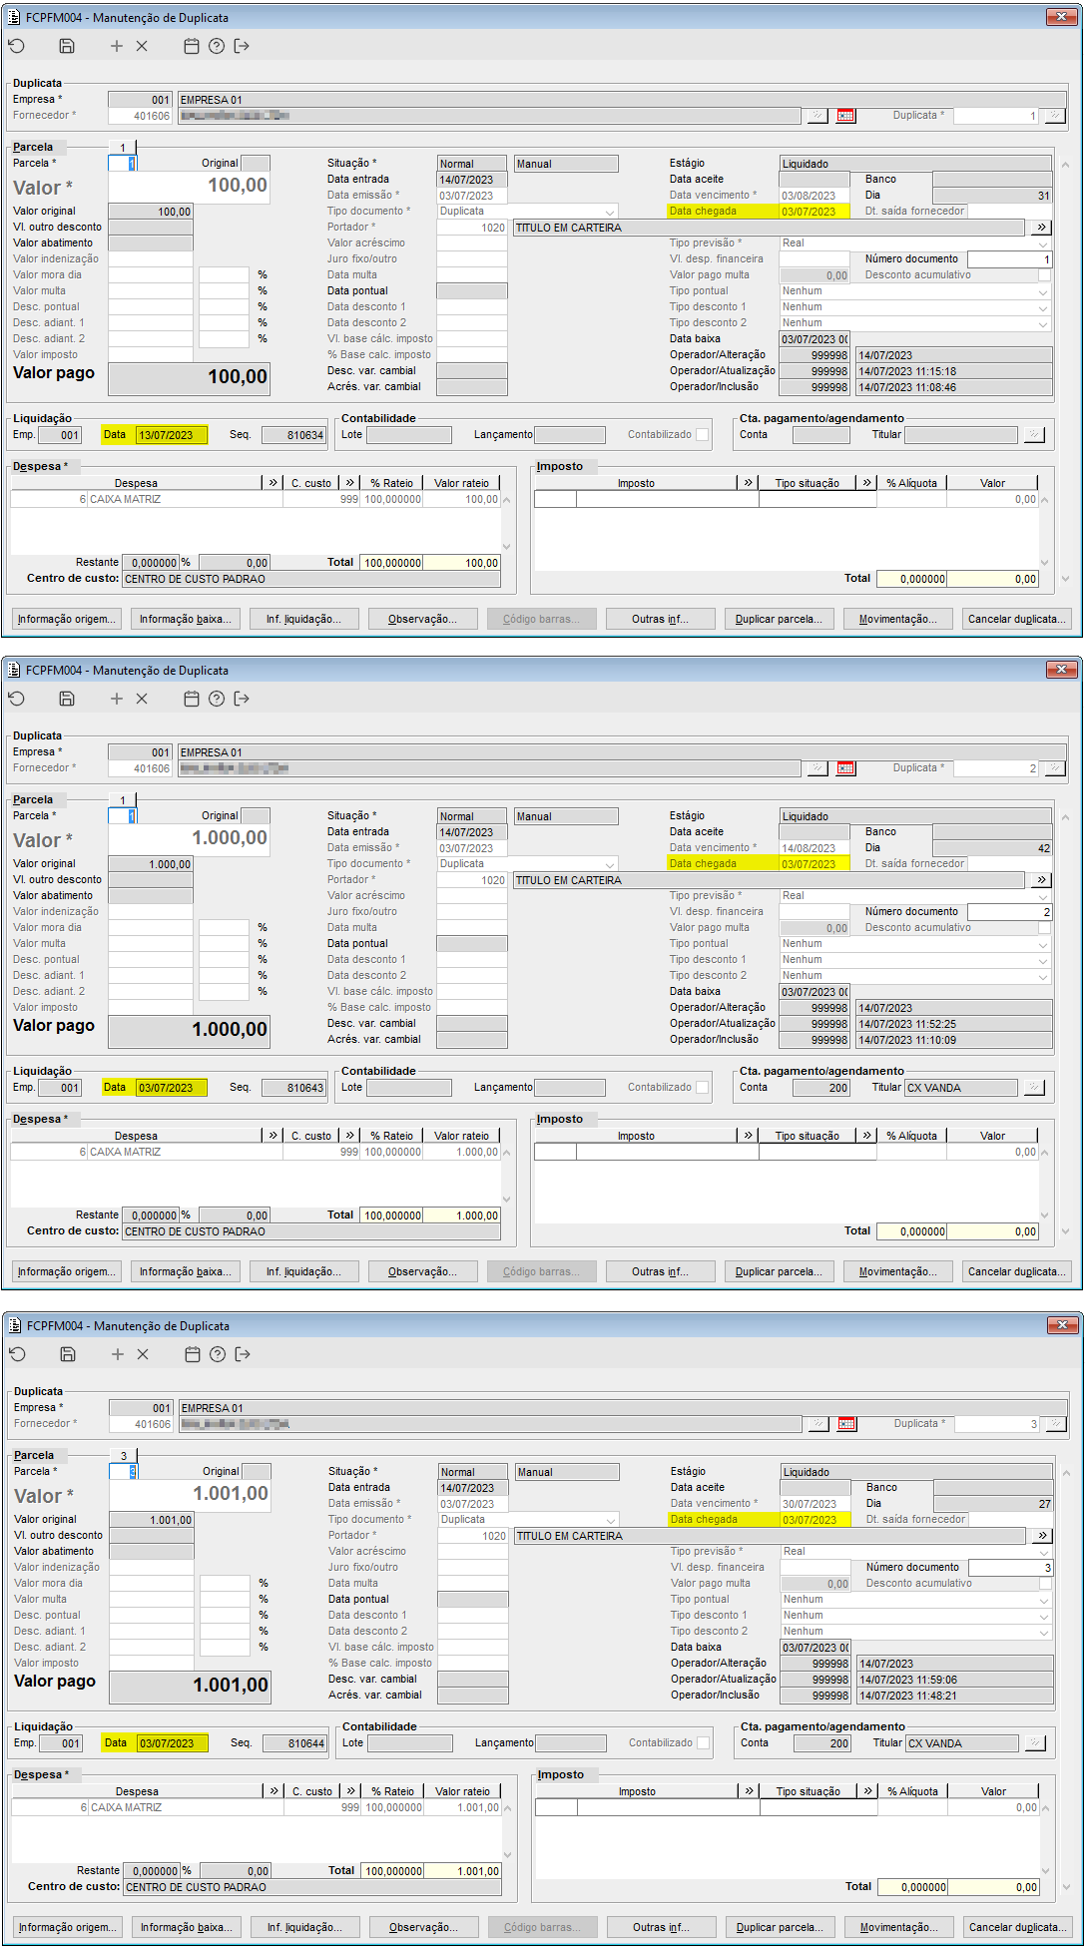This screenshot has height=1948, width=1085.
Task: Click Movimentação... button in duplicata 1 window
Action: pos(898,619)
